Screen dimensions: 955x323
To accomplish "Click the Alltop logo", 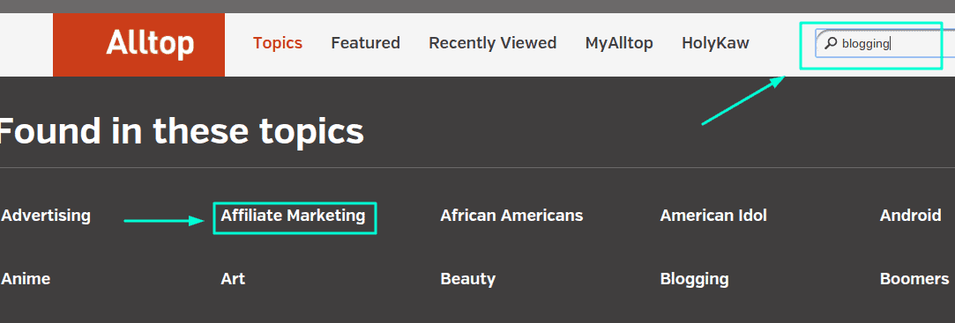I will (x=138, y=44).
